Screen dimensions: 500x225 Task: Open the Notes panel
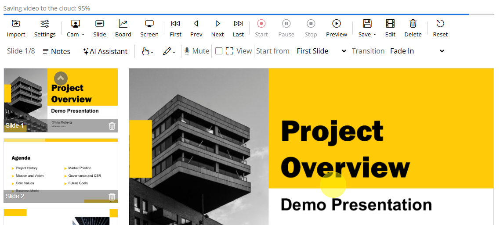56,51
